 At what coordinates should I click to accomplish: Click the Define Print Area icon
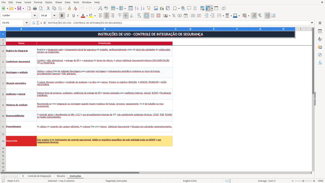point(202,8)
